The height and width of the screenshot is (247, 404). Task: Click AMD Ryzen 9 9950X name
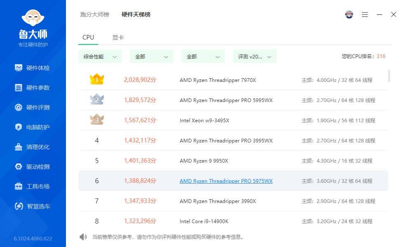[x=204, y=161]
